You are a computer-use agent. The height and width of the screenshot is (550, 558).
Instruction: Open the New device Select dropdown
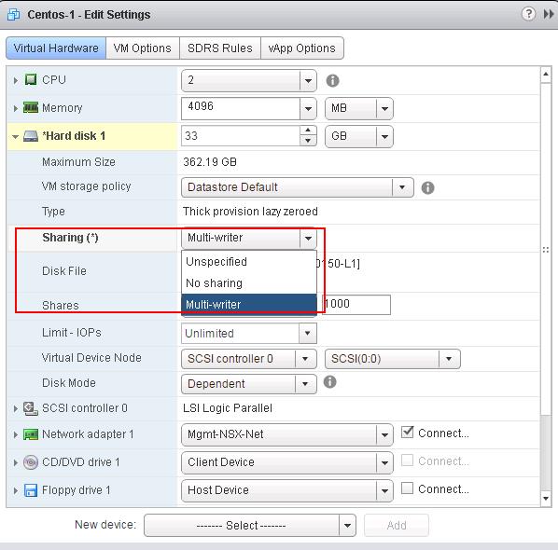click(x=250, y=525)
